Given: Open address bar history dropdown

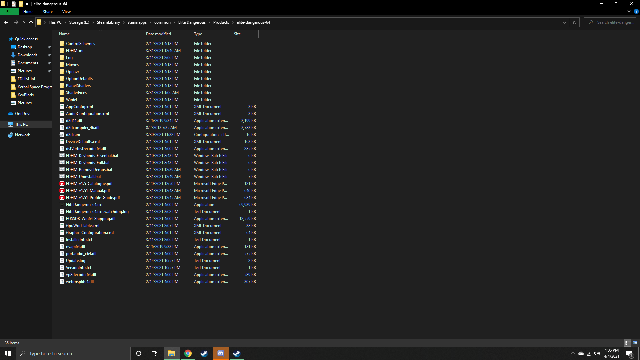Looking at the screenshot, I should coord(565,22).
